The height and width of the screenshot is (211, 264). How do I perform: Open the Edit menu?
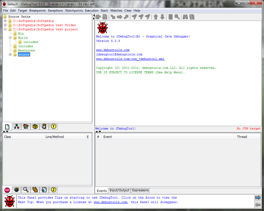click(x=13, y=11)
